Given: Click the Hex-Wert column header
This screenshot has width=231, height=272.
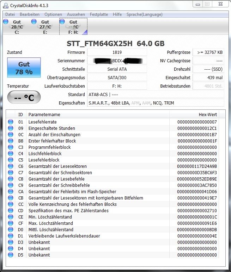Looking at the screenshot, I should tap(194, 114).
